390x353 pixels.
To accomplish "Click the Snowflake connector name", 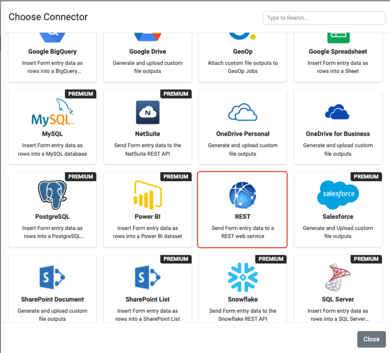I will [x=243, y=299].
